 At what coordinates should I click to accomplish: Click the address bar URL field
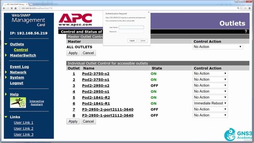(x=126, y=8)
